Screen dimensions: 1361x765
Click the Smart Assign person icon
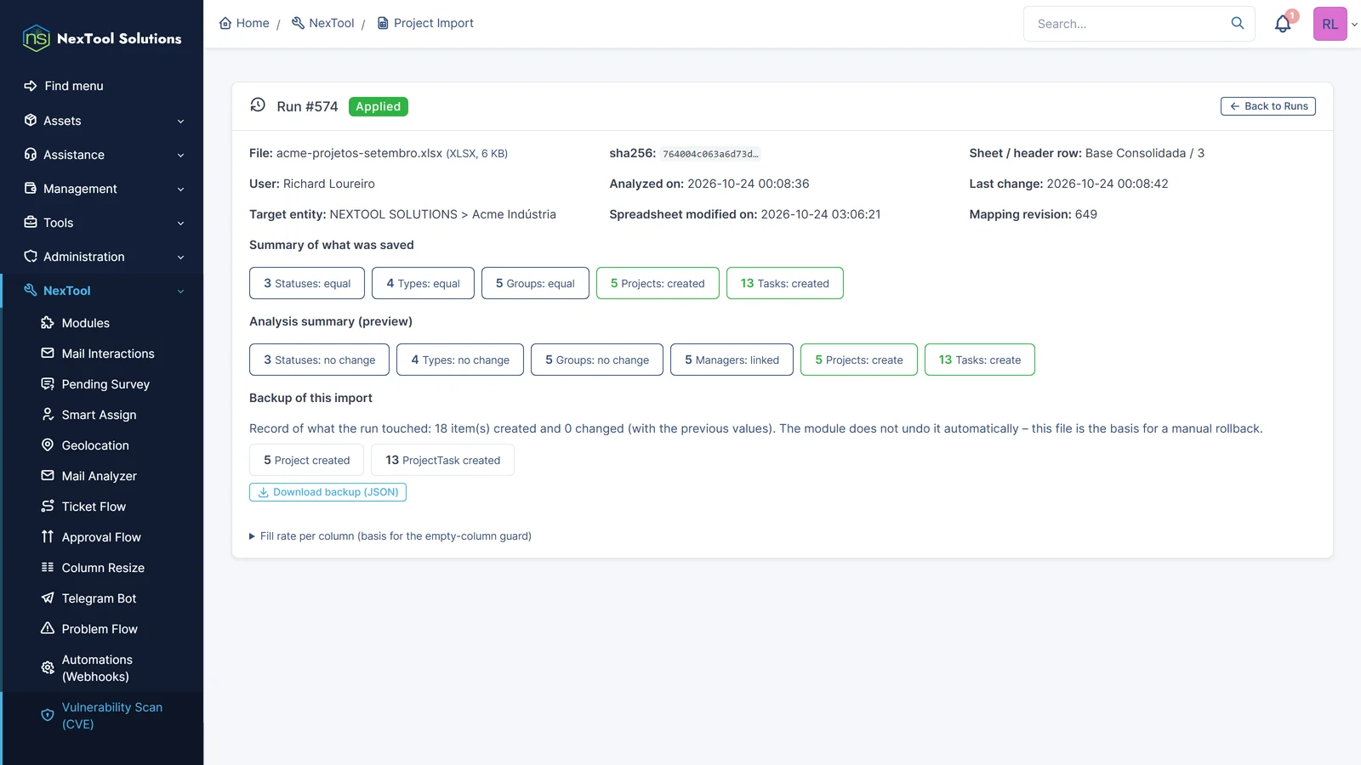(48, 415)
